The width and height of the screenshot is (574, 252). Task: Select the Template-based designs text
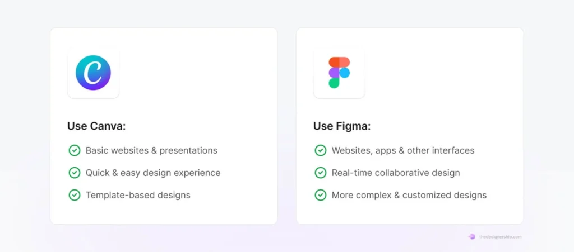(138, 195)
